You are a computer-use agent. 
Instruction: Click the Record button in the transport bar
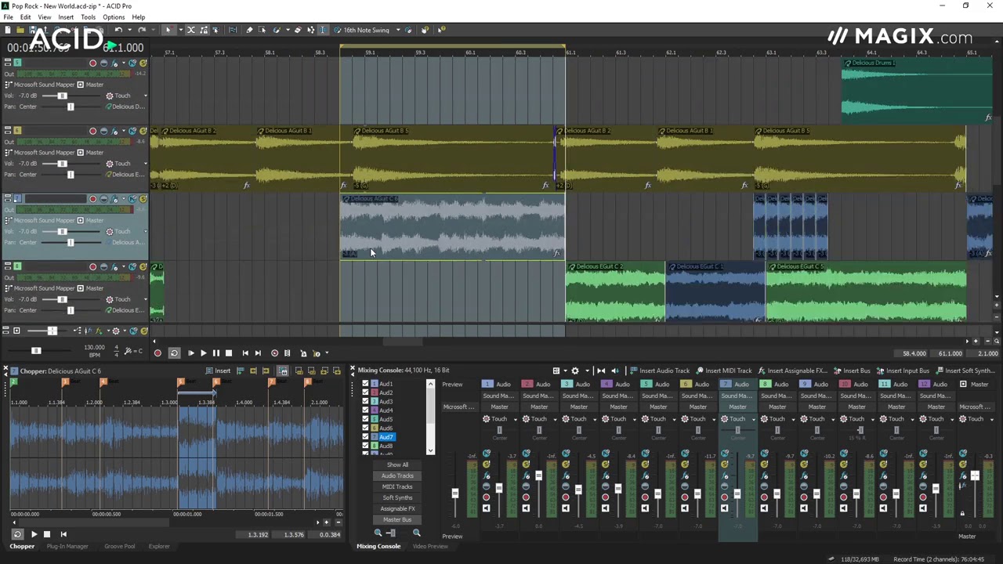tap(158, 353)
